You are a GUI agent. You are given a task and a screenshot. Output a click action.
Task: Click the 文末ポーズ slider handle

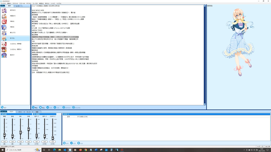point(53,138)
